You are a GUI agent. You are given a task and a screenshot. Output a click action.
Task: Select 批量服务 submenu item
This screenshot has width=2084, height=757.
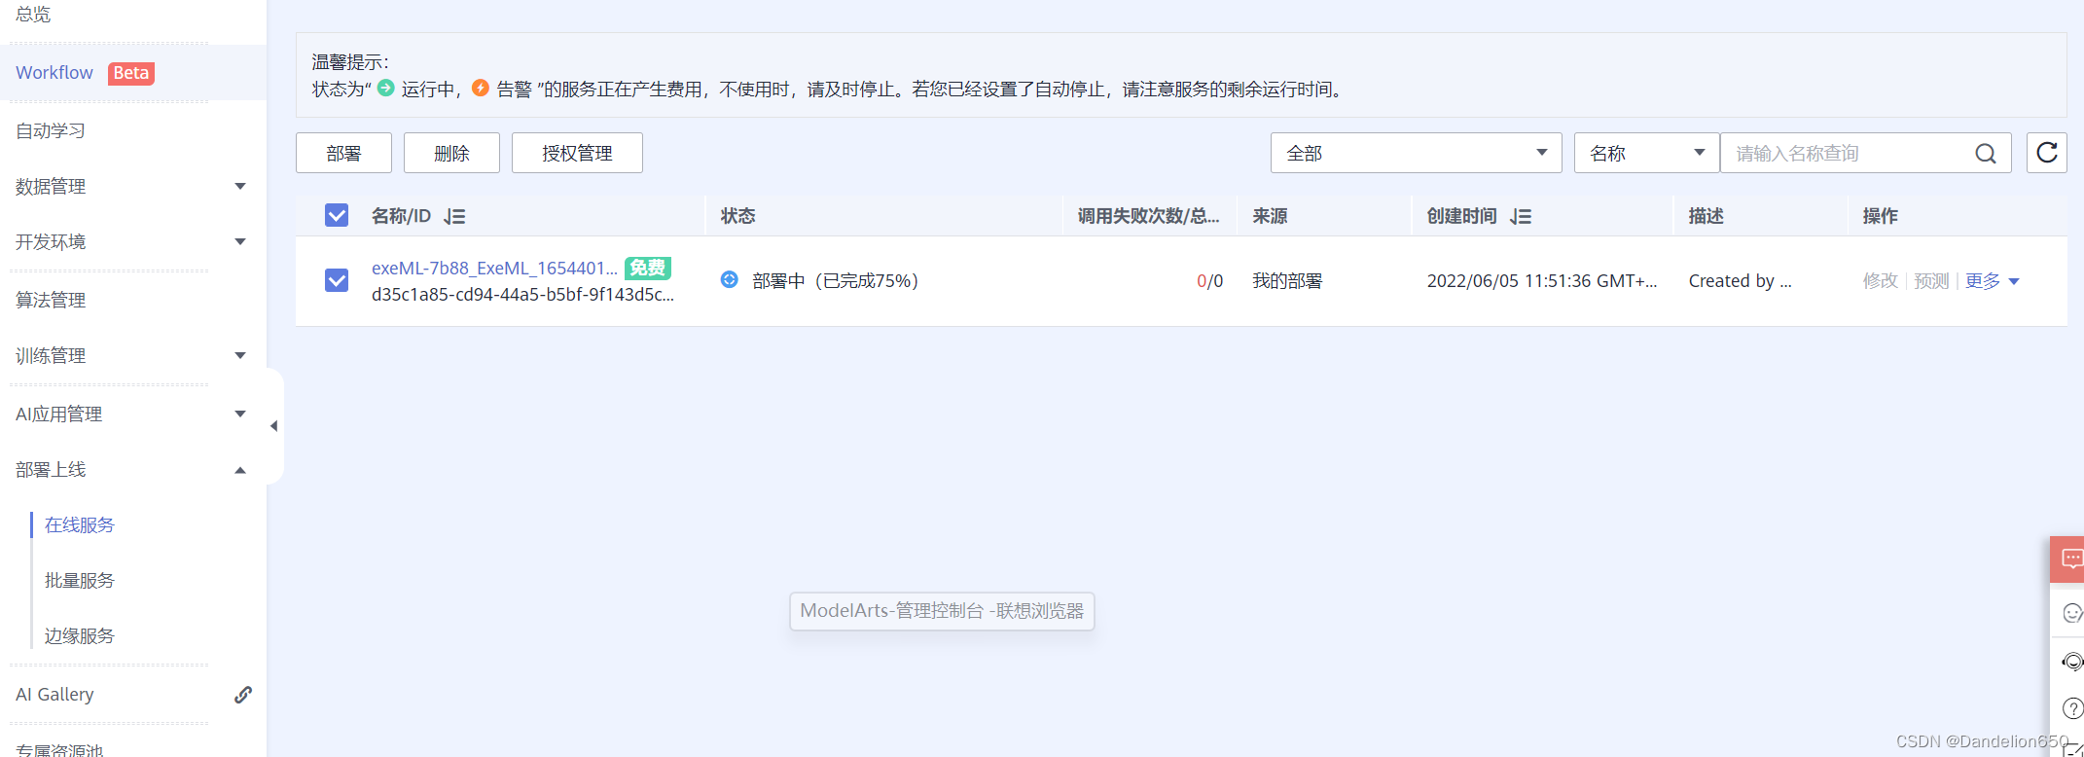[80, 581]
